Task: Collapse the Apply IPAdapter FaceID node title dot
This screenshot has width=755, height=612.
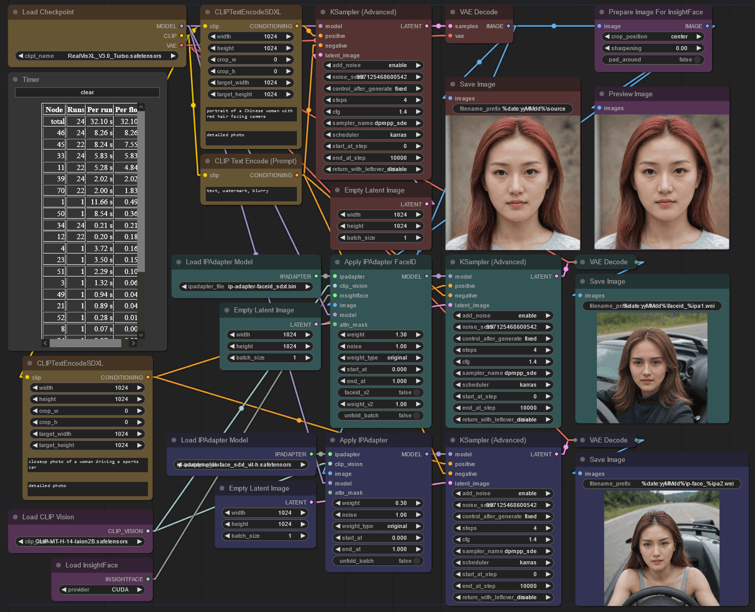Action: [337, 262]
